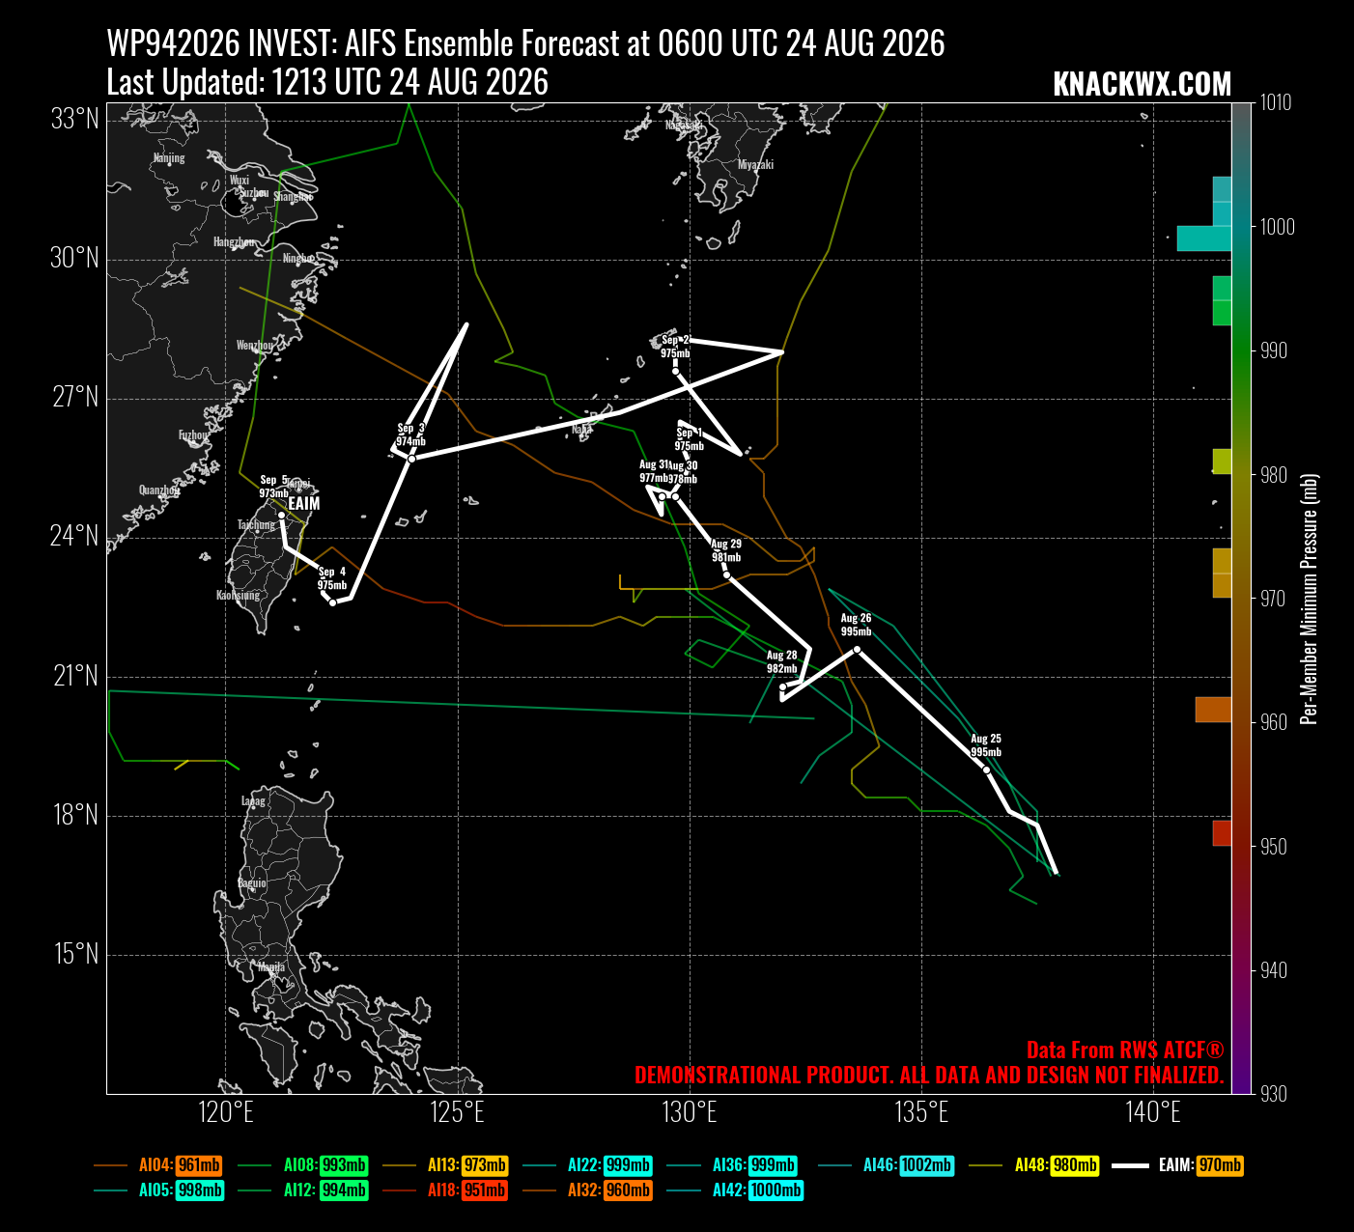Click the Data From RWS ATCF credit

1125,1050
